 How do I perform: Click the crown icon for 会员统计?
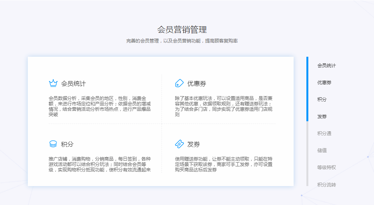coord(53,83)
